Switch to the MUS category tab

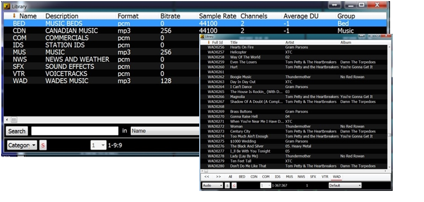coord(289,177)
